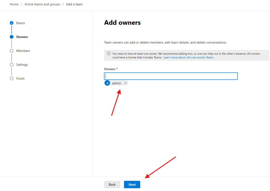Click the completed Basics checkmark icon
270x191 pixels.
(x=12, y=23)
